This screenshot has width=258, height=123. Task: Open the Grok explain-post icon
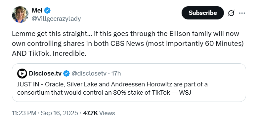tap(231, 13)
